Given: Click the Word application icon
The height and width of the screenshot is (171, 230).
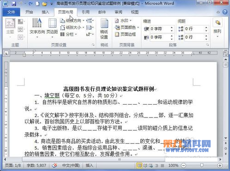Looking at the screenshot, I should pos(6,4).
